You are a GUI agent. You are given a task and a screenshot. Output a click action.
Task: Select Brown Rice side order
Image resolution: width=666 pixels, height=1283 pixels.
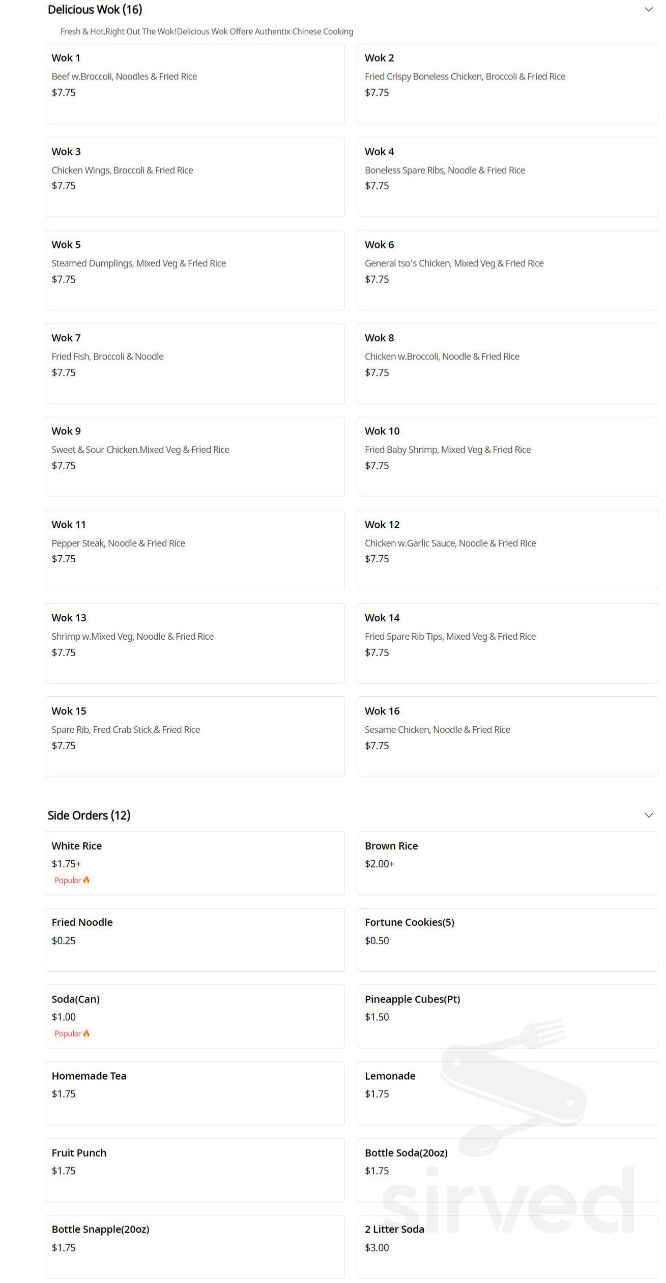(507, 863)
